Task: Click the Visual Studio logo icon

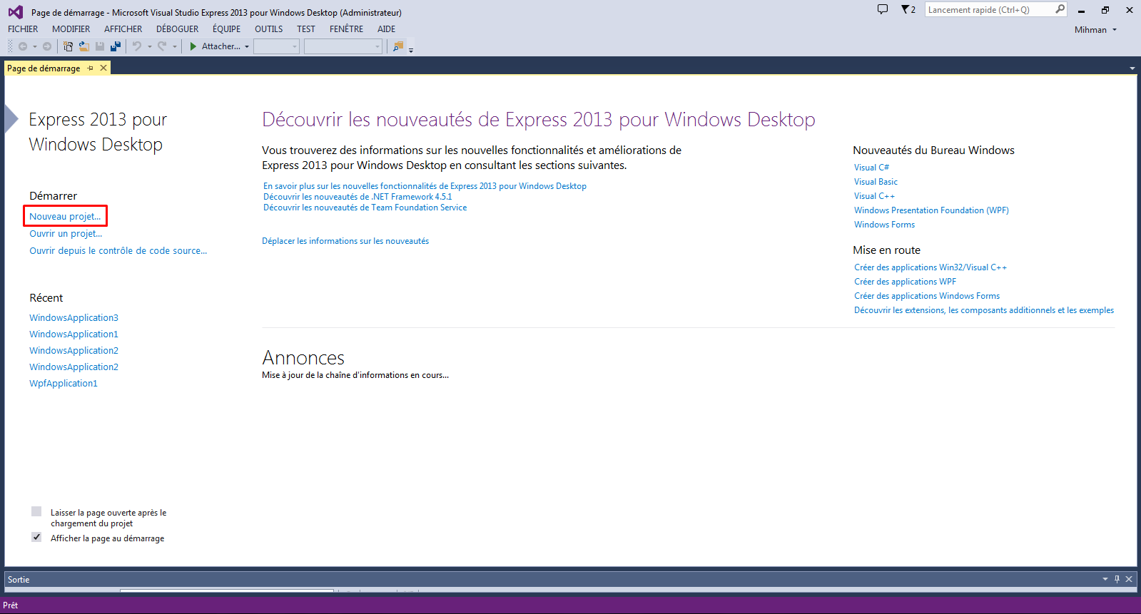Action: [15, 12]
